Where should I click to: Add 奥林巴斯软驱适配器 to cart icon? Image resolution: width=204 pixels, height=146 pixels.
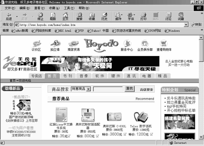pyautogui.click(x=98, y=136)
